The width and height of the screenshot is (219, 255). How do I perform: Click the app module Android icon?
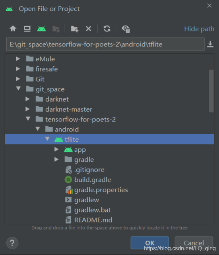point(68,149)
